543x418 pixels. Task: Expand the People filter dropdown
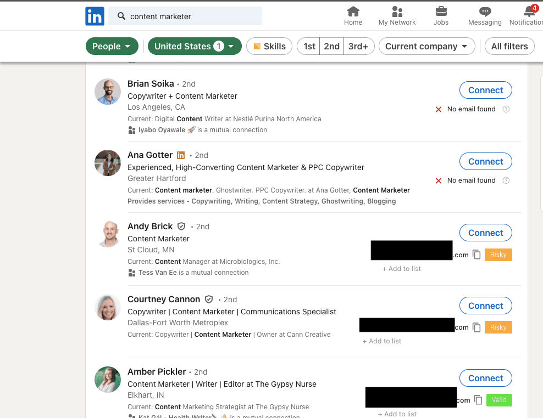[x=112, y=46]
